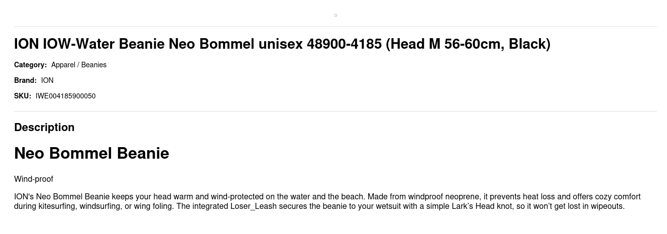
Task: Select the 'Category:' label
Action: 30,65
